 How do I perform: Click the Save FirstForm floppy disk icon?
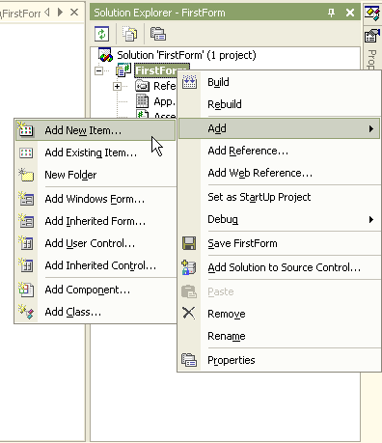189,243
